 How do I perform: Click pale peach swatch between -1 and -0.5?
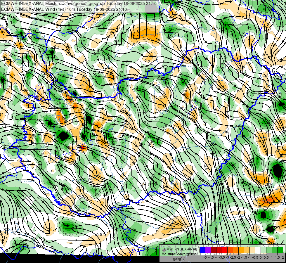pos(252,250)
